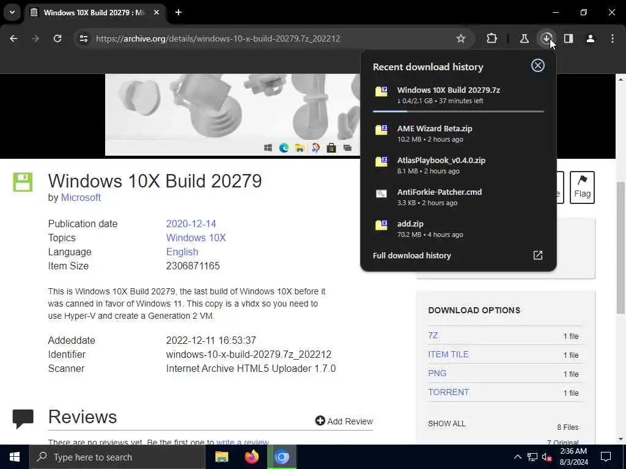Click the taskbar search box
Image resolution: width=626 pixels, height=469 pixels.
pyautogui.click(x=117, y=457)
